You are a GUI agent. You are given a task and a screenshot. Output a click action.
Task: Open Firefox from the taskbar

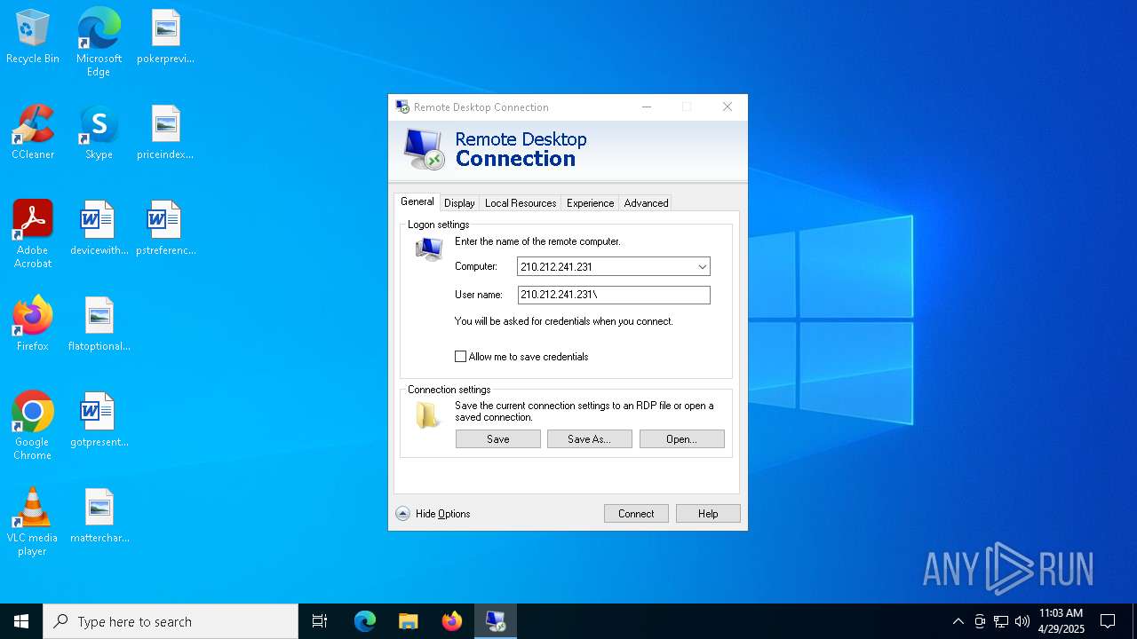click(451, 621)
